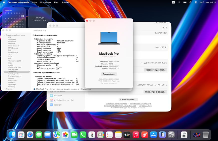
Task: Collapse the Апаратне забезпечення tree section
Action: tap(5, 35)
